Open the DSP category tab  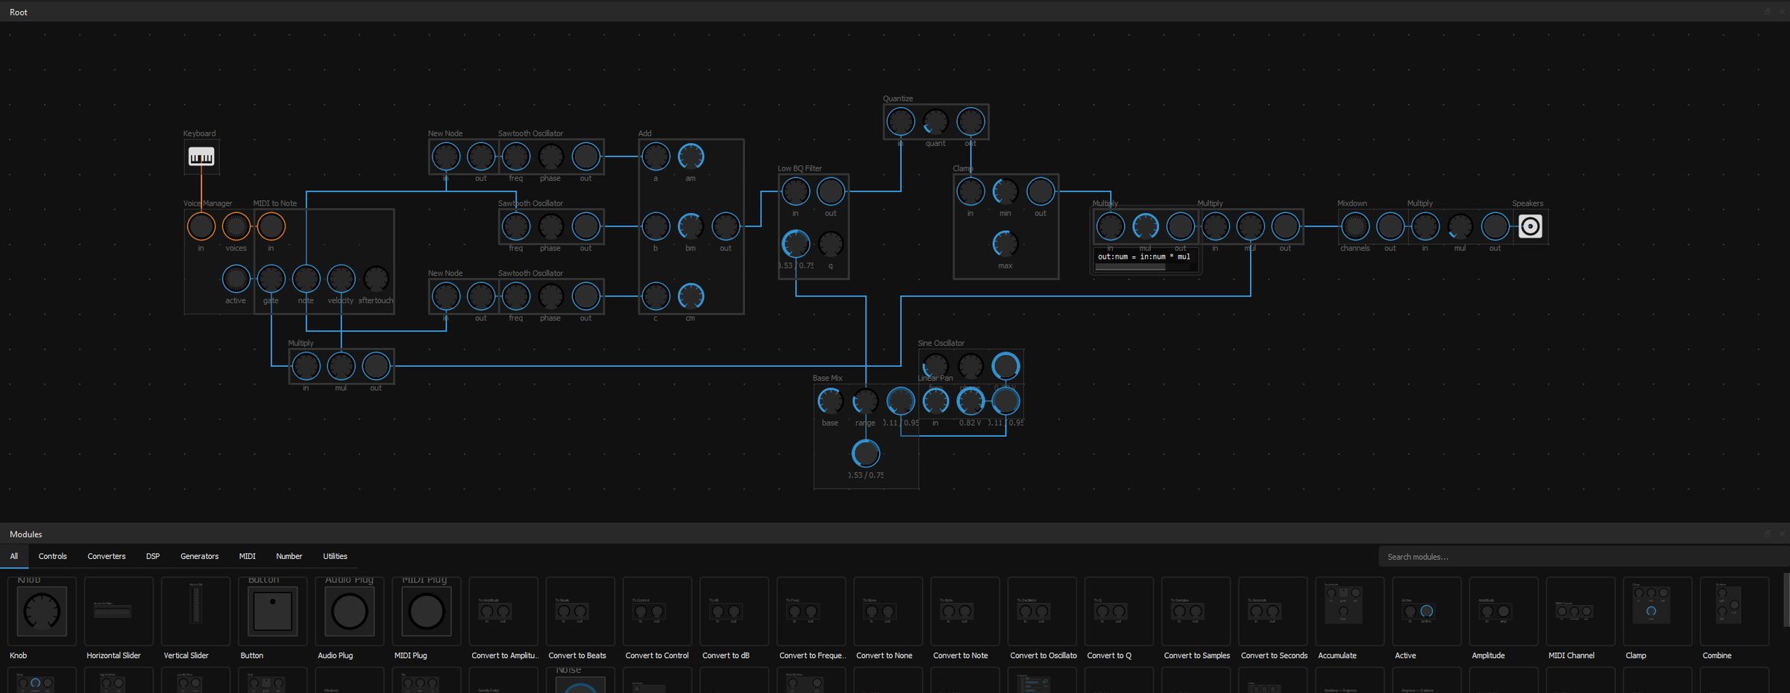(153, 556)
